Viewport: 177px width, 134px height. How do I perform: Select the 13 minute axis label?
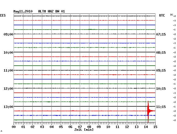136,127
